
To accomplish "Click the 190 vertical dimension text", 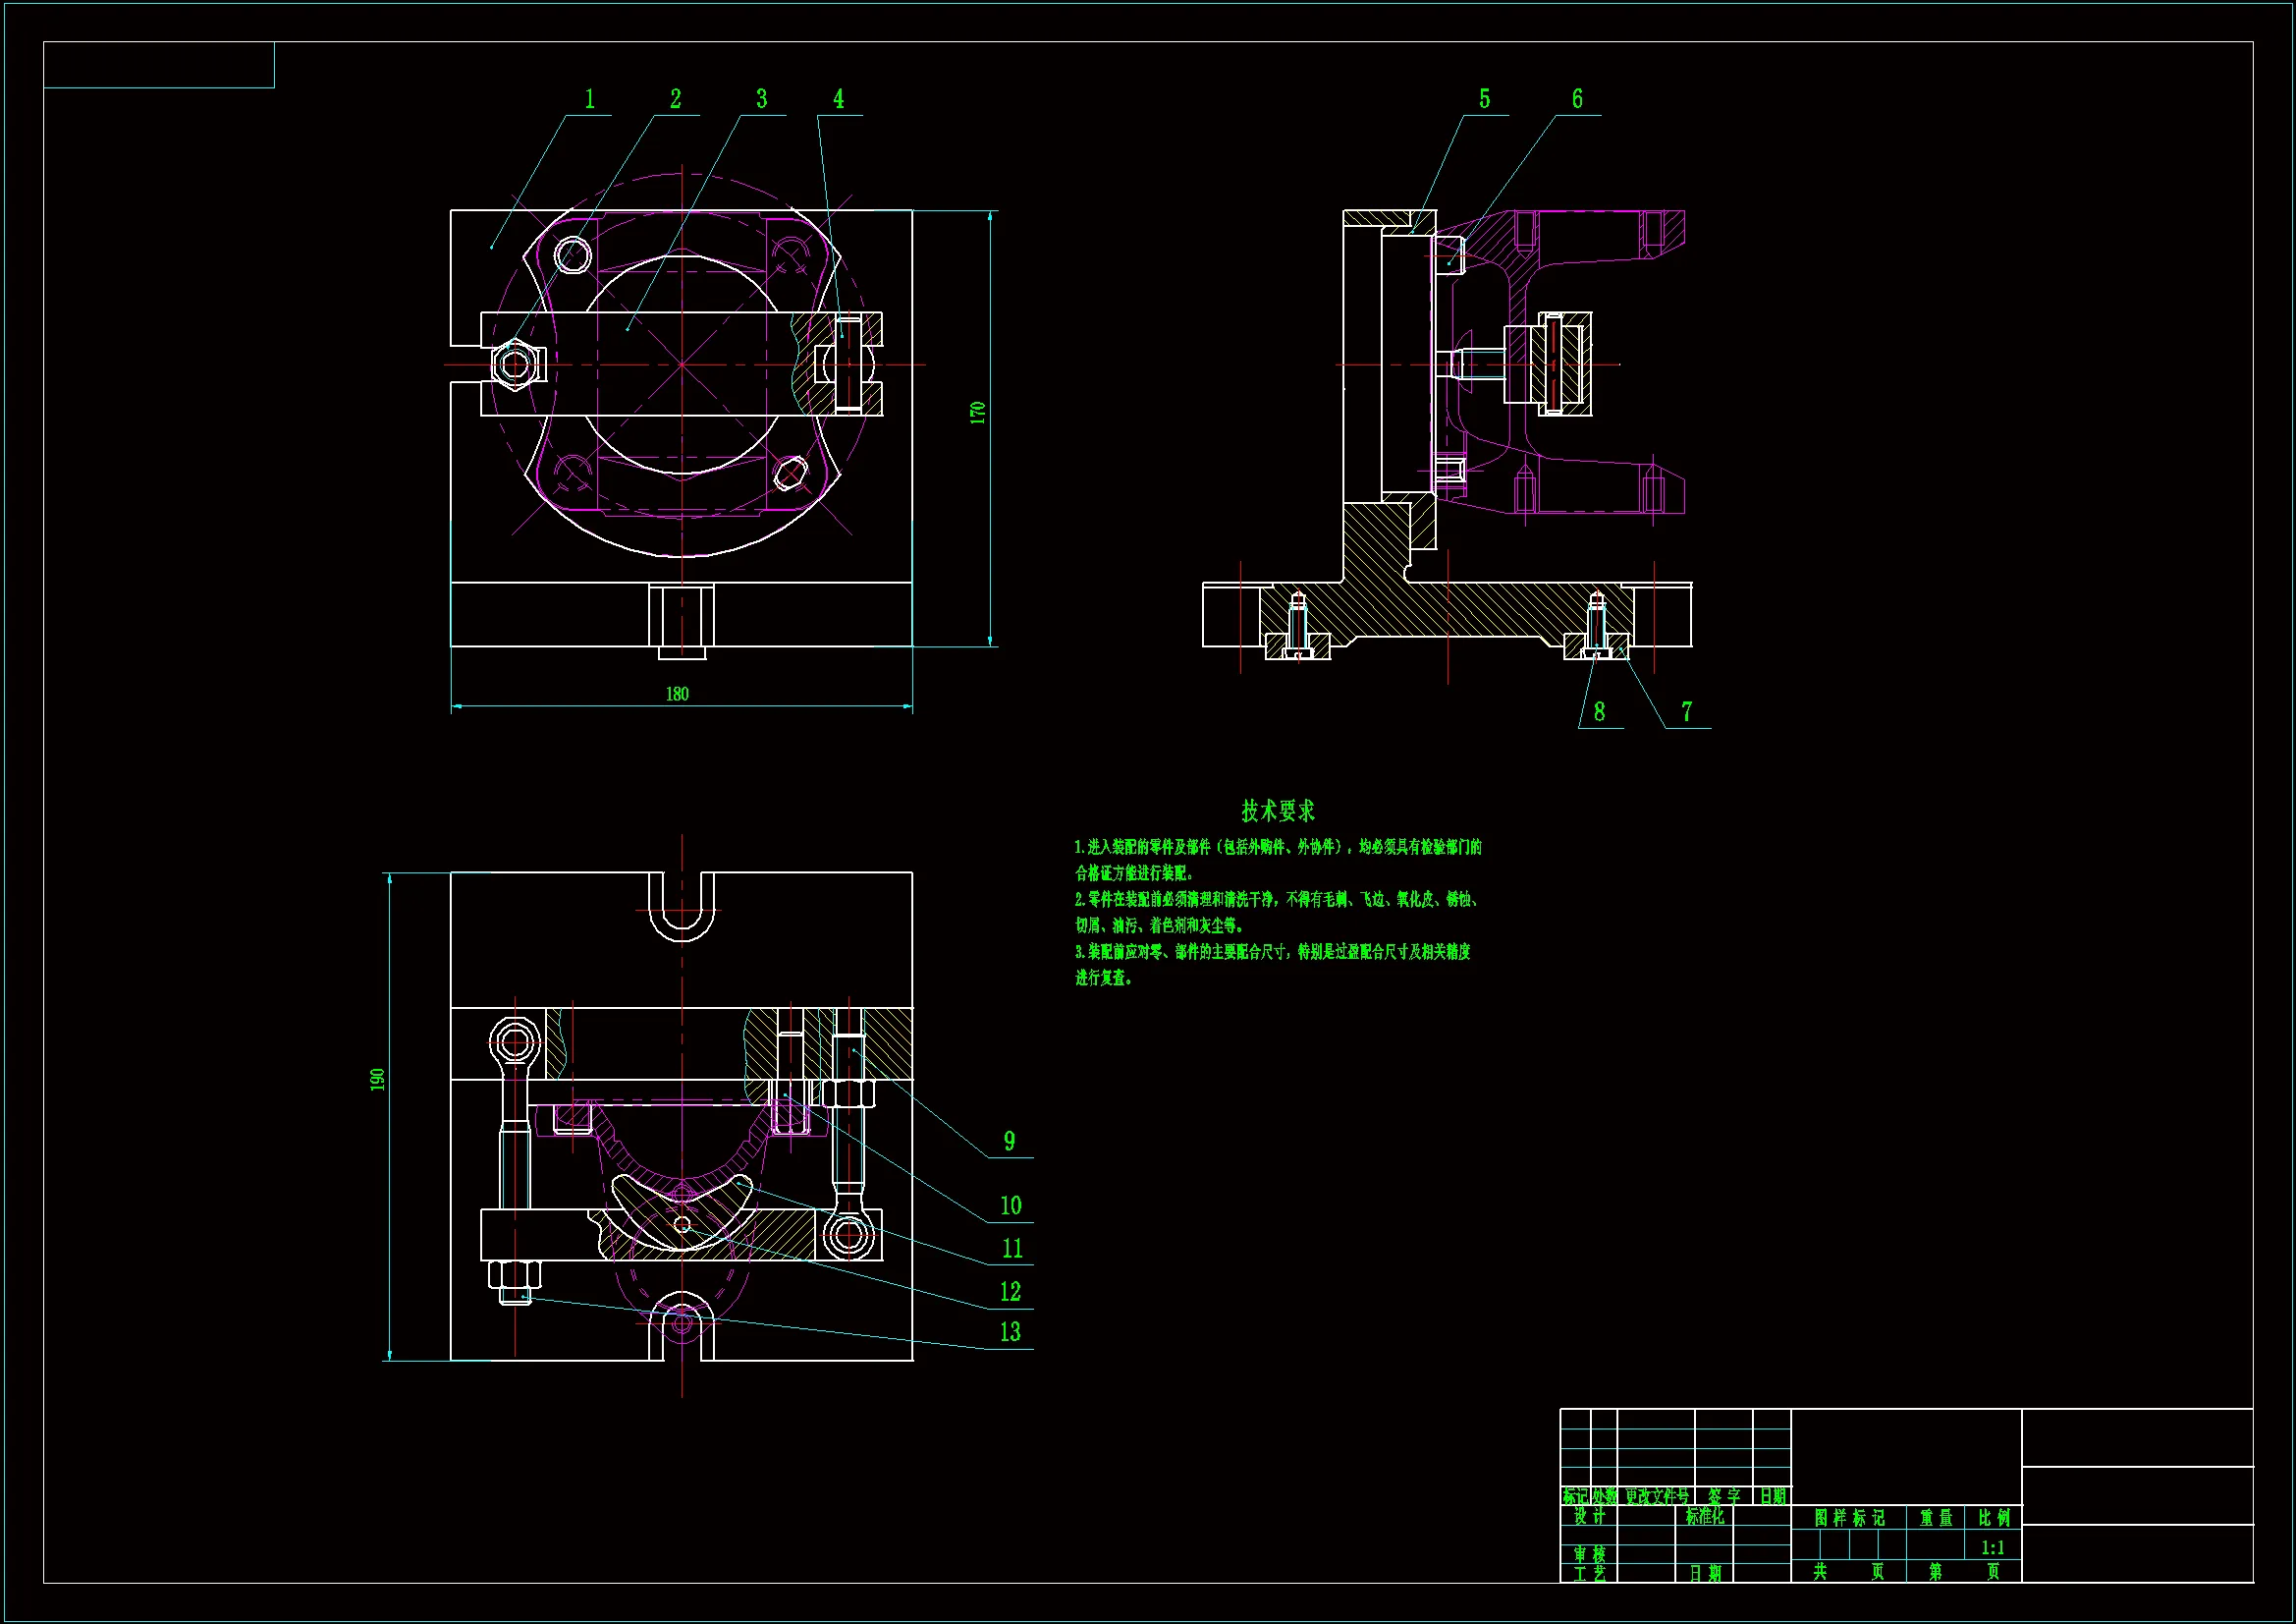I will 378,1080.
